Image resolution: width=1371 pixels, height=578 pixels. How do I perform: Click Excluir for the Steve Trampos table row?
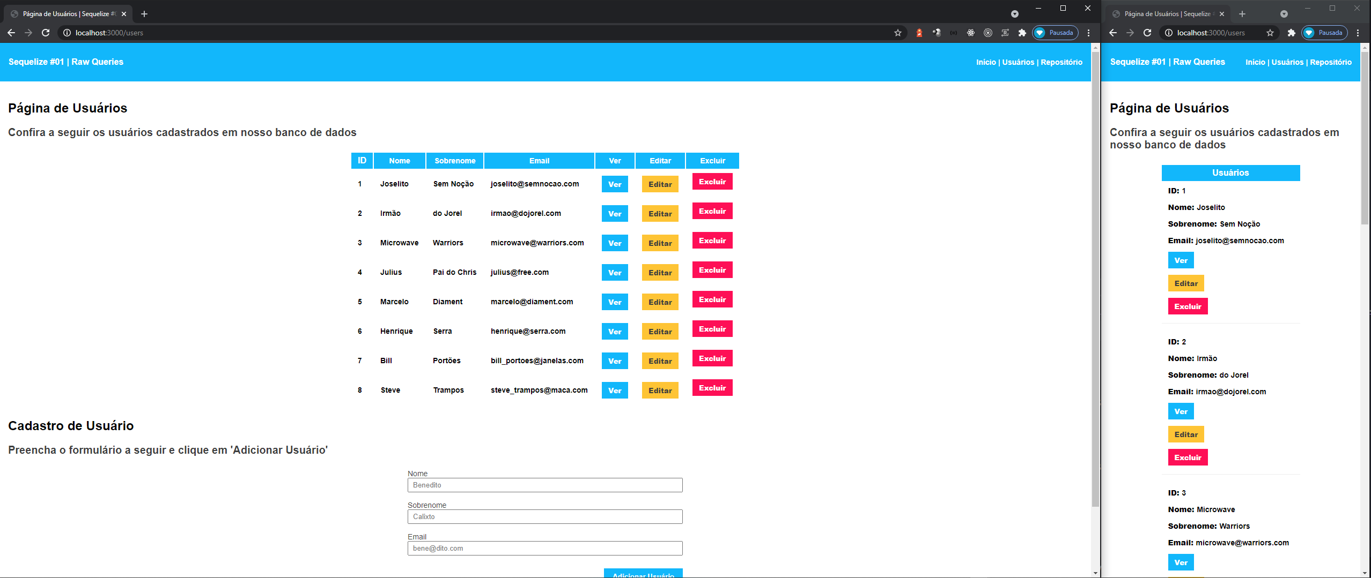712,388
